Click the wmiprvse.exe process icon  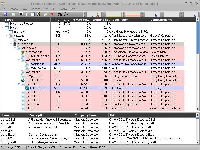tap(27, 68)
